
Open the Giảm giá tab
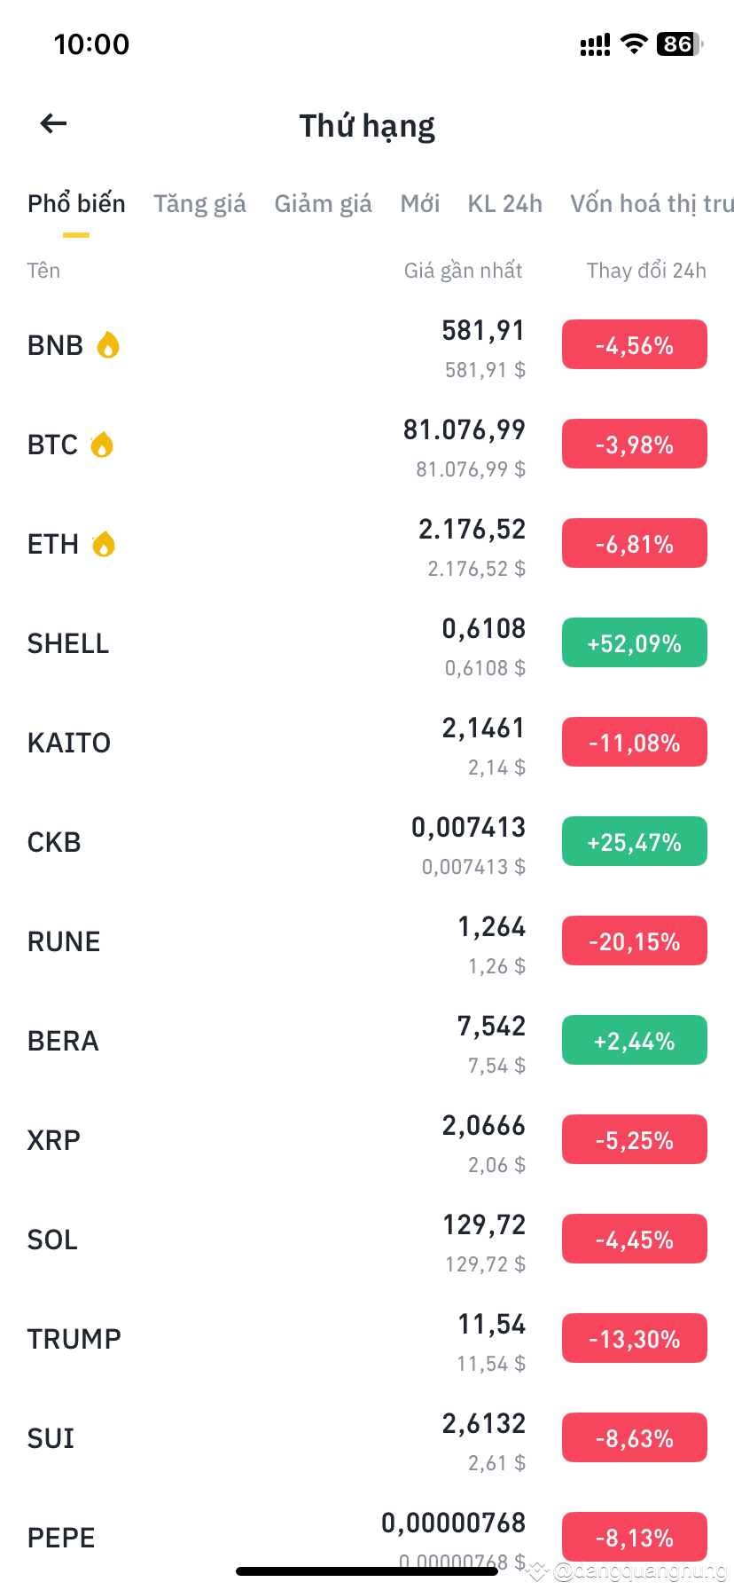point(323,204)
